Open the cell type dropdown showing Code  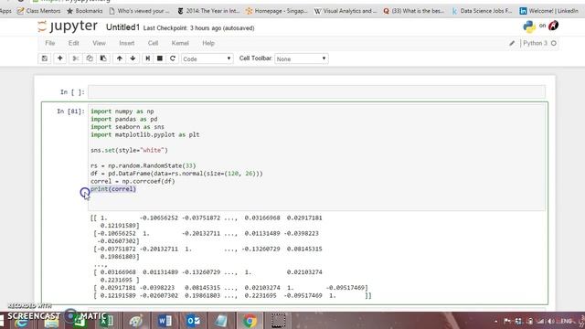pyautogui.click(x=207, y=58)
